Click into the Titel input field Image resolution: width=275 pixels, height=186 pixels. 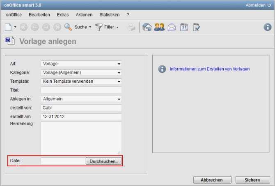click(81, 90)
